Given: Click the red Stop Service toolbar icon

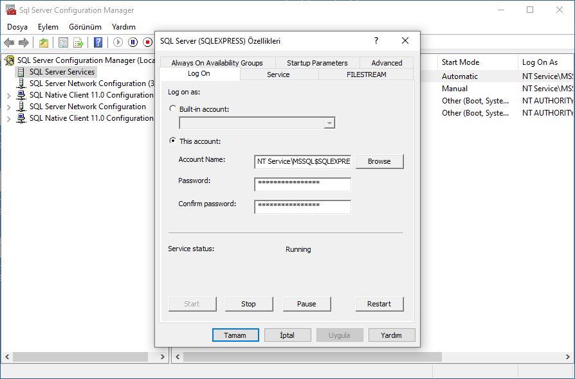Looking at the screenshot, I should [x=147, y=42].
